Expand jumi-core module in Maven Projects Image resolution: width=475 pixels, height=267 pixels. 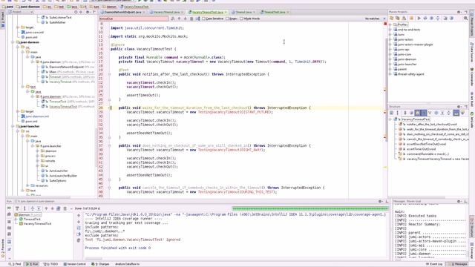[x=390, y=54]
